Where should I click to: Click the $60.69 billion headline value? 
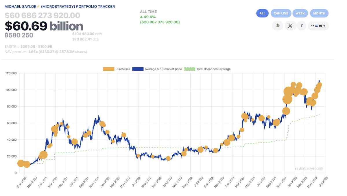(x=44, y=26)
